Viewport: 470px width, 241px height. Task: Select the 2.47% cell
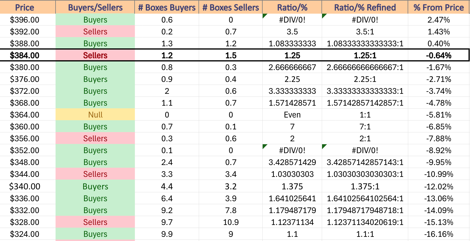(439, 20)
